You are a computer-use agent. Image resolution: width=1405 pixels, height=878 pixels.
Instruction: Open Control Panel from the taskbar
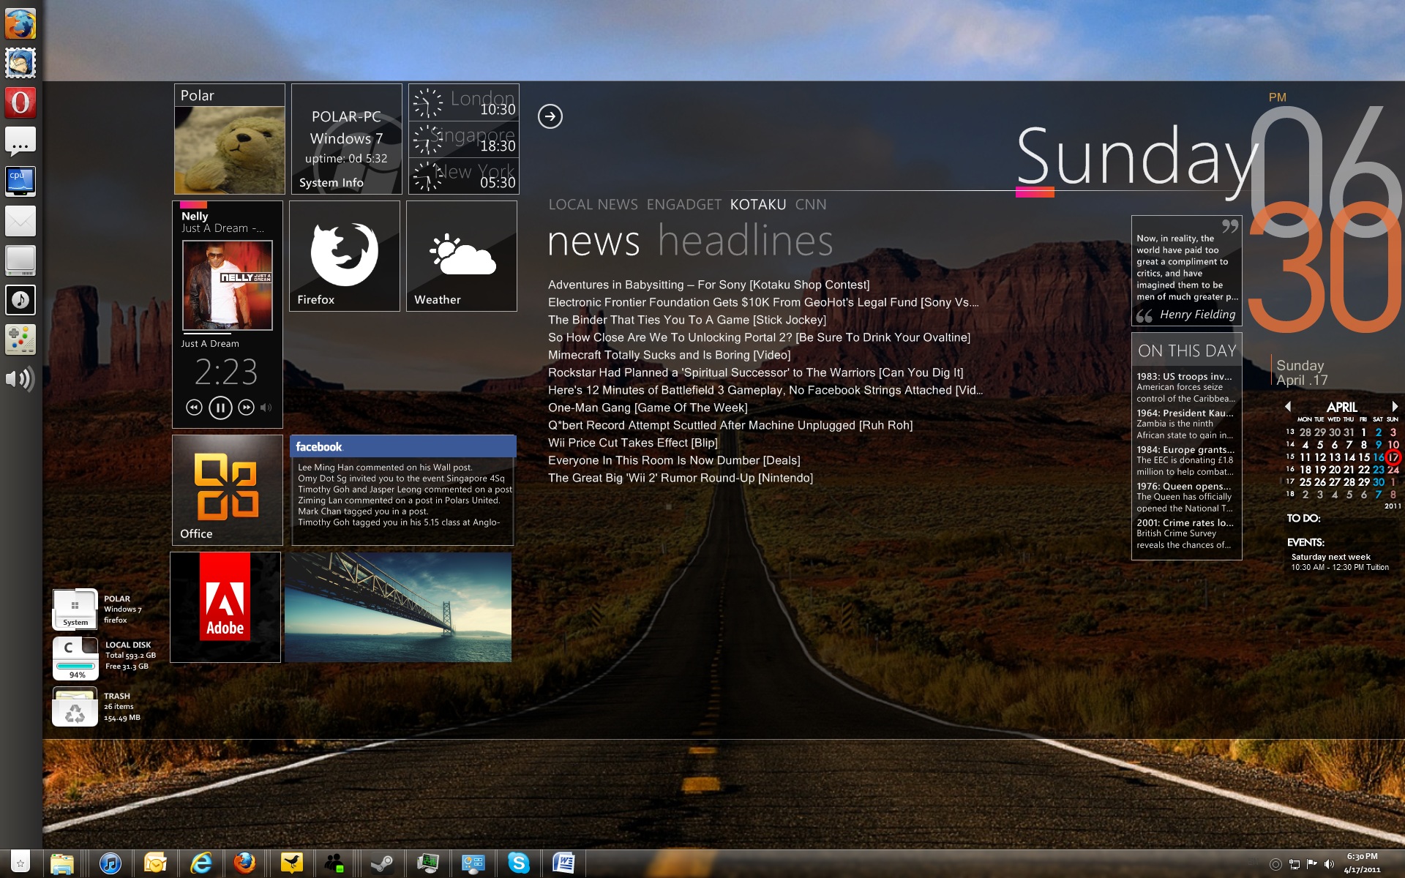coord(473,863)
